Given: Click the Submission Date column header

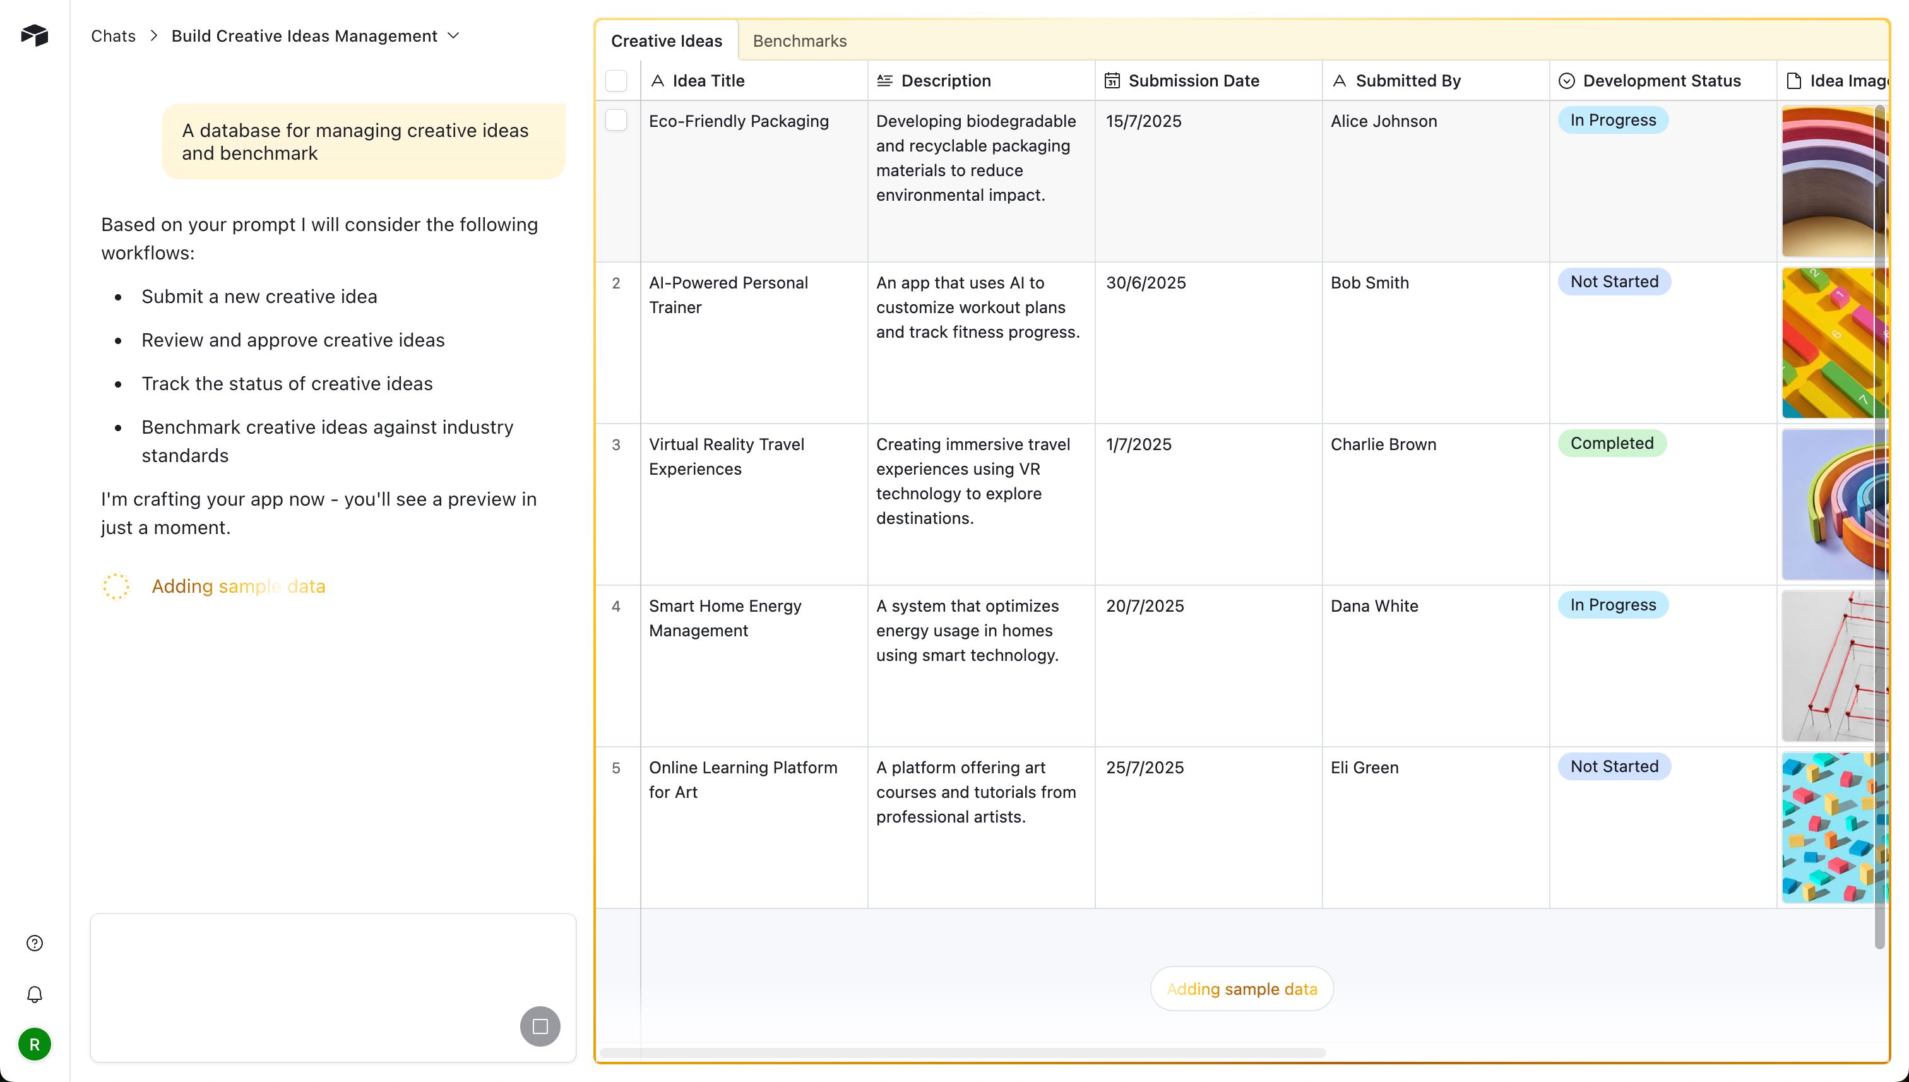Looking at the screenshot, I should (1209, 81).
